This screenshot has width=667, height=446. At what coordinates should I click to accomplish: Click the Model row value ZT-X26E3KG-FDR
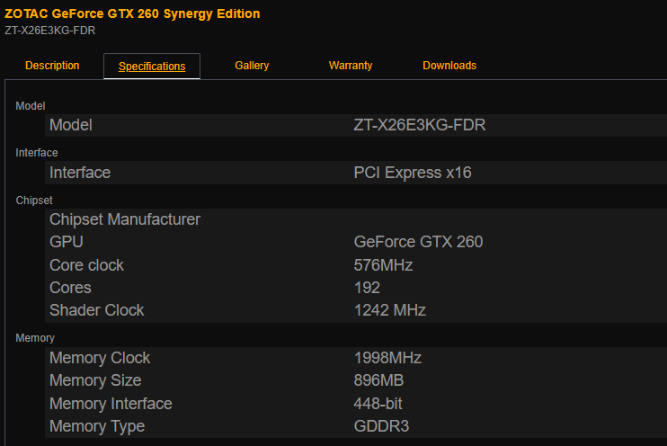419,126
